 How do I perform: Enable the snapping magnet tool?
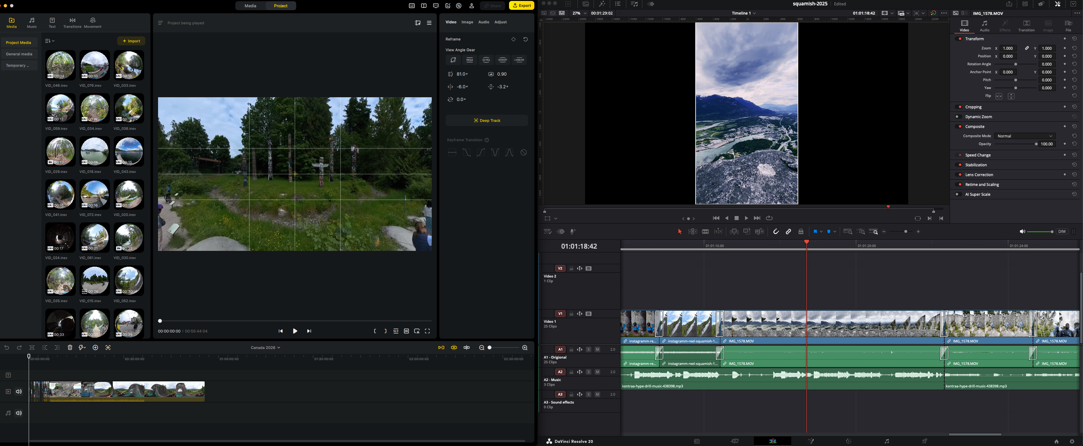(x=776, y=231)
